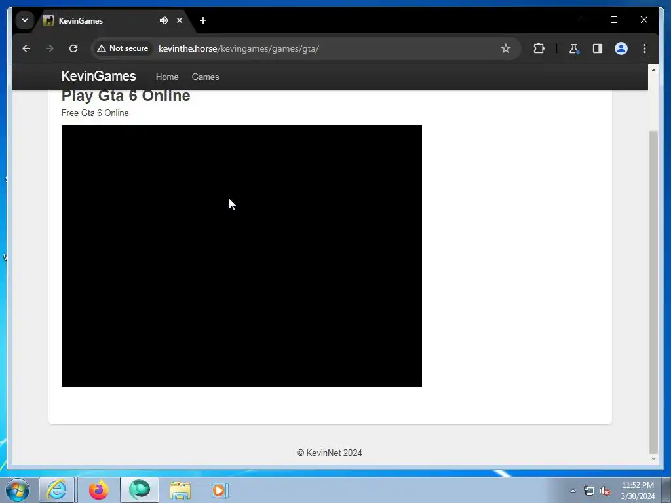Open the Extensions puzzle icon

[539, 48]
